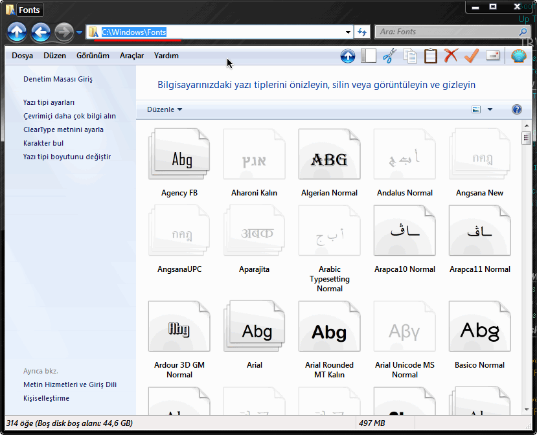
Task: Click the grayed Forward arrow button
Action: click(x=63, y=32)
